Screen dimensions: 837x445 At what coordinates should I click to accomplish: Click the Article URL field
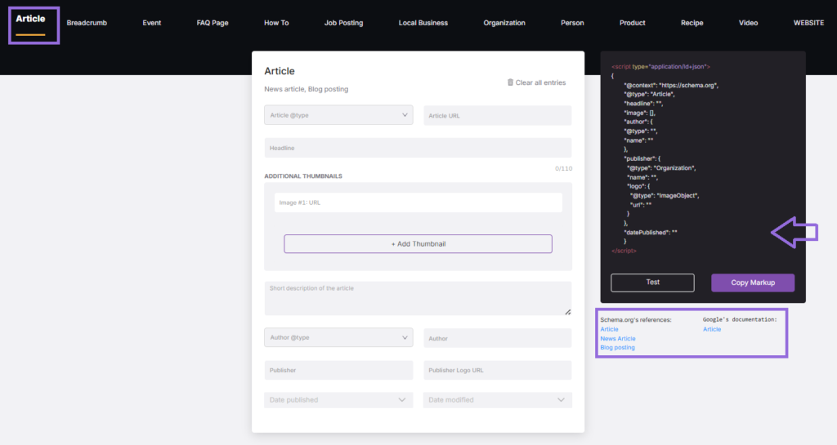pyautogui.click(x=498, y=115)
